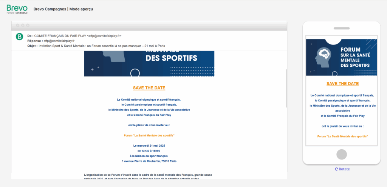387x187 pixels.
Task: Click the first mock browser window dot
Action: pos(17,25)
